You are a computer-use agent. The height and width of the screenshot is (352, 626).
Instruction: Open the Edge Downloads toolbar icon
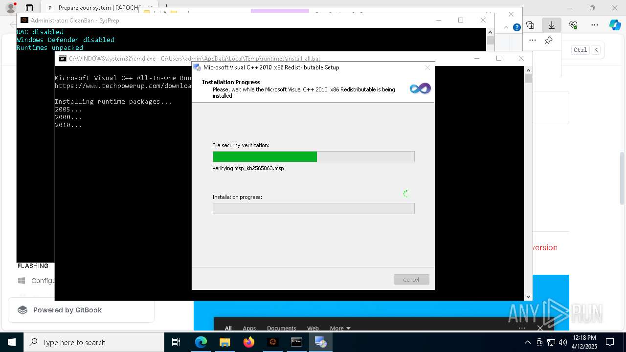pyautogui.click(x=552, y=25)
